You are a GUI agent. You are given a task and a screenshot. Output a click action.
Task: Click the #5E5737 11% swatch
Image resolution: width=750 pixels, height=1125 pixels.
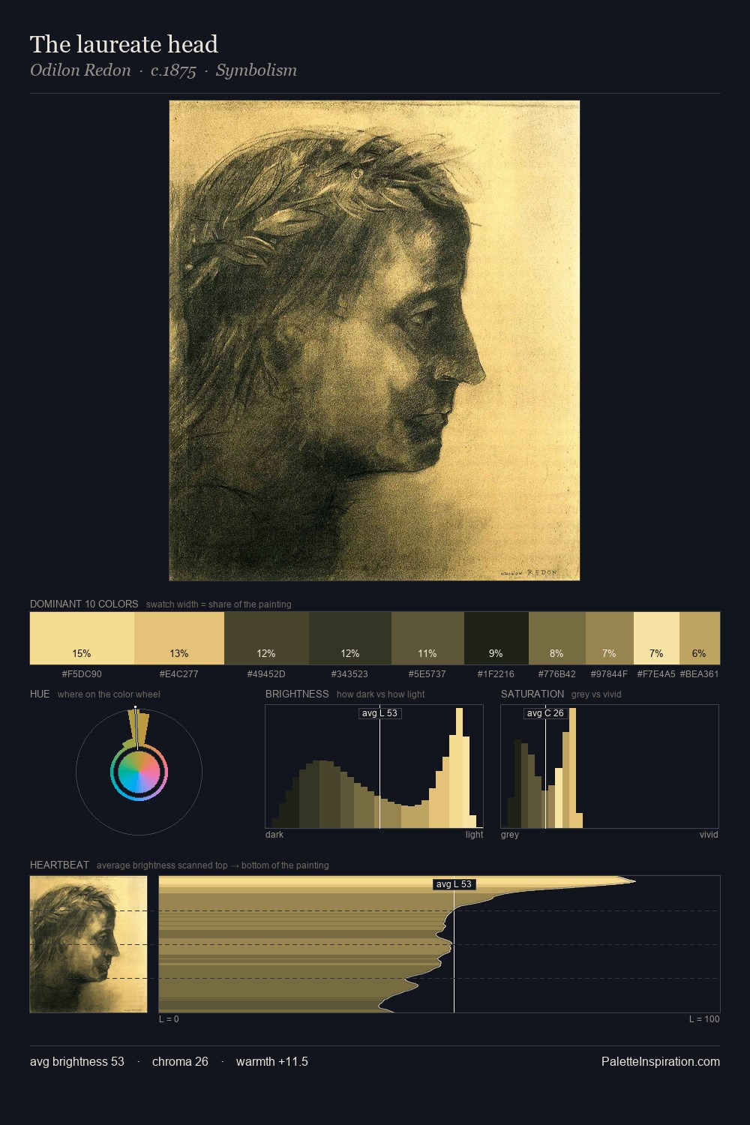pyautogui.click(x=427, y=638)
